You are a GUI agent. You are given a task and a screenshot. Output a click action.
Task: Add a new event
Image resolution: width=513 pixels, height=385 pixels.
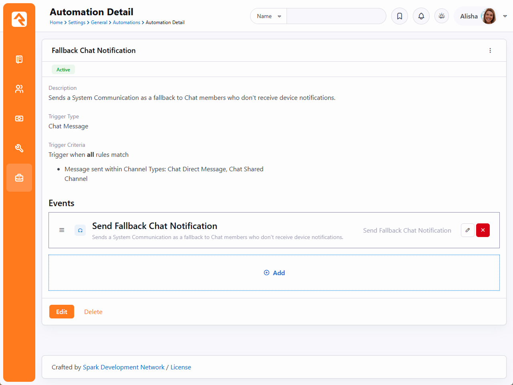274,273
